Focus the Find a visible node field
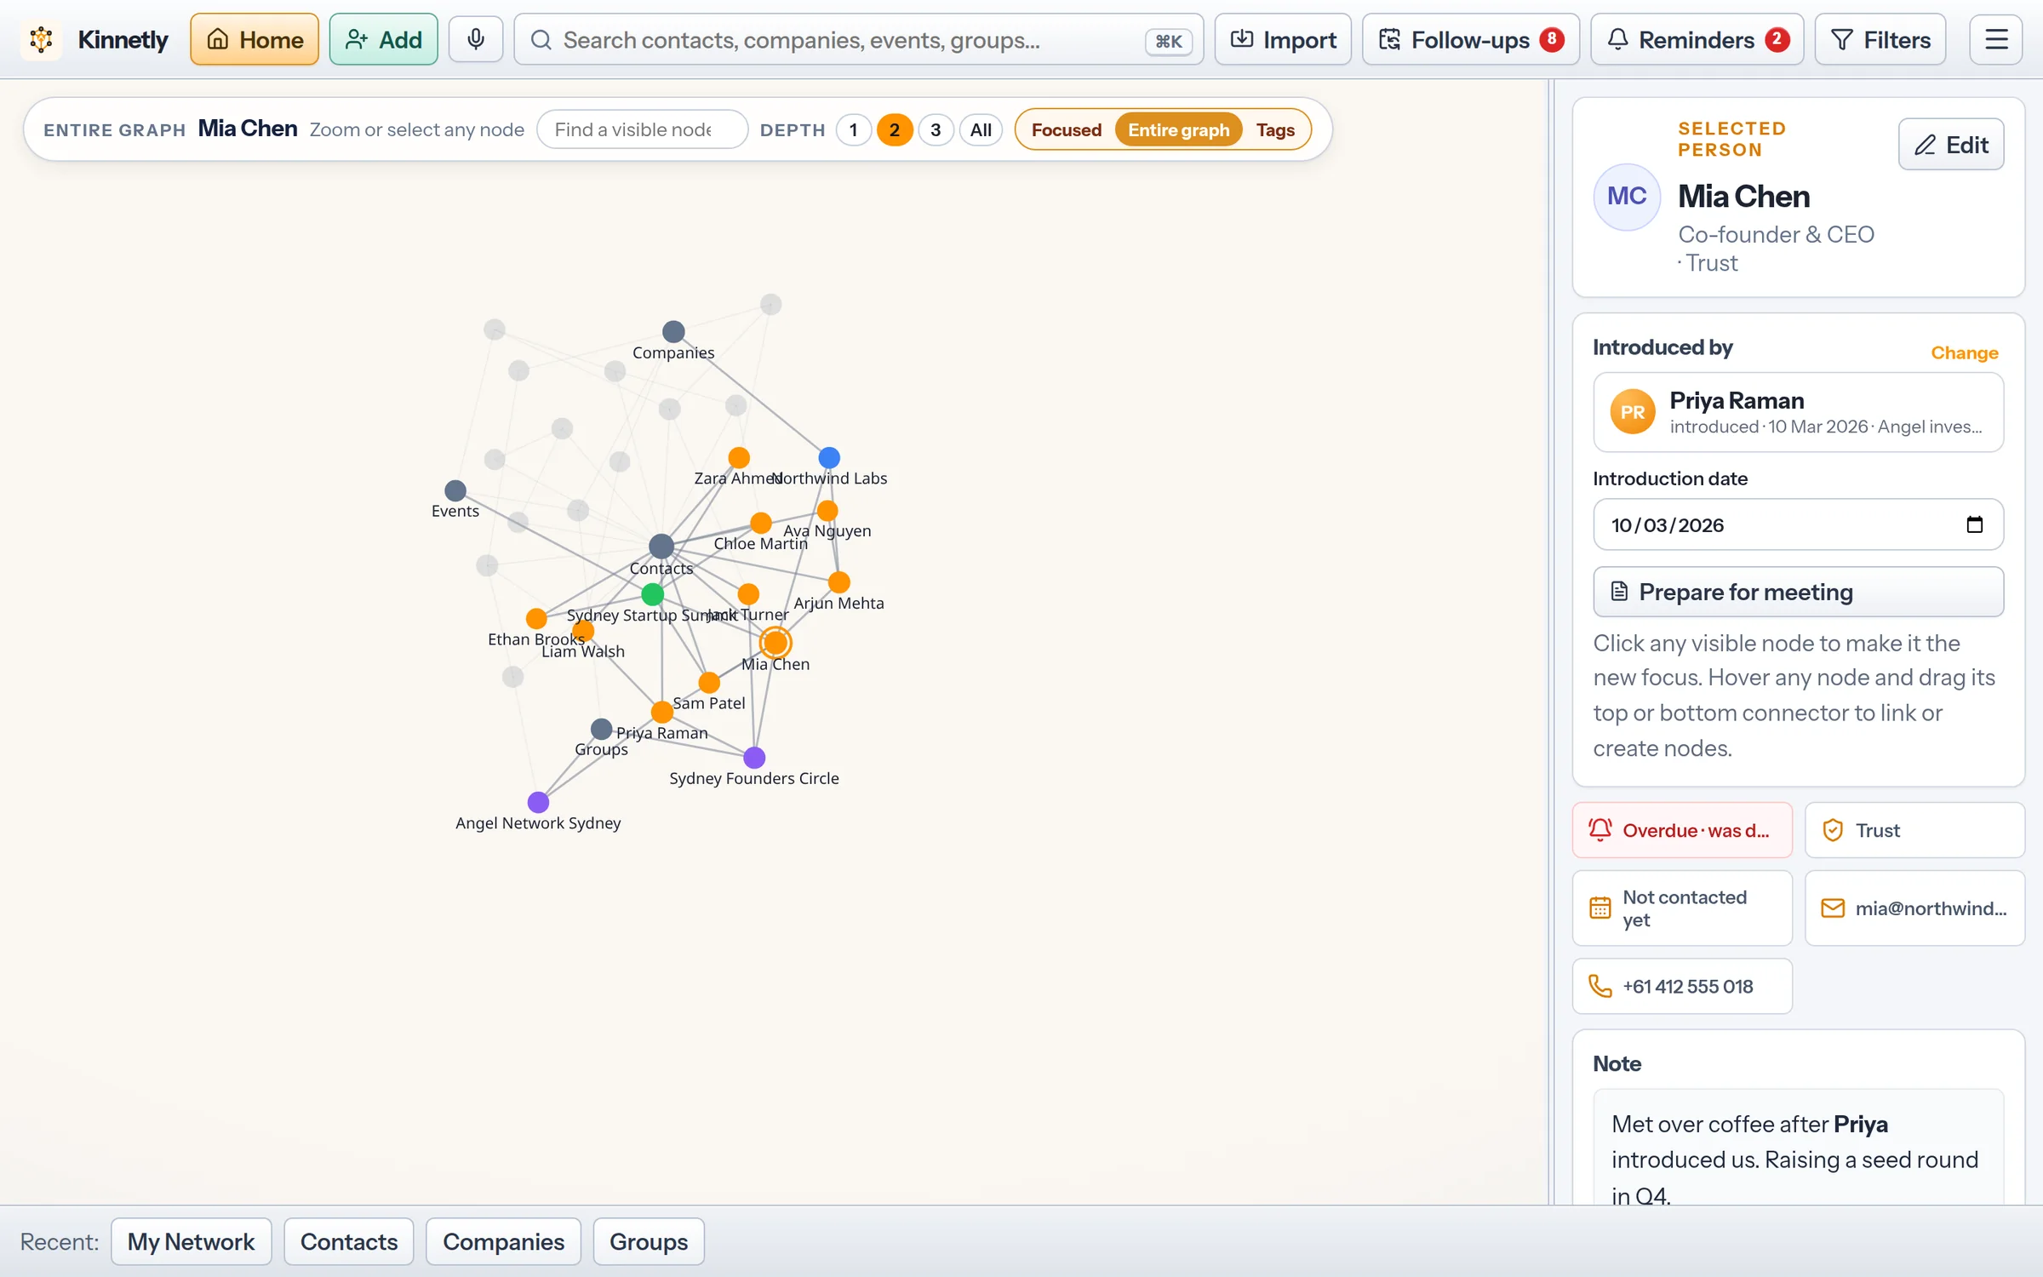The height and width of the screenshot is (1277, 2043). coord(642,129)
